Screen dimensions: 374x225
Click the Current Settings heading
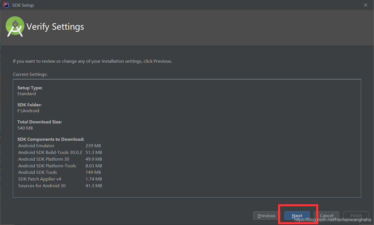[30, 74]
